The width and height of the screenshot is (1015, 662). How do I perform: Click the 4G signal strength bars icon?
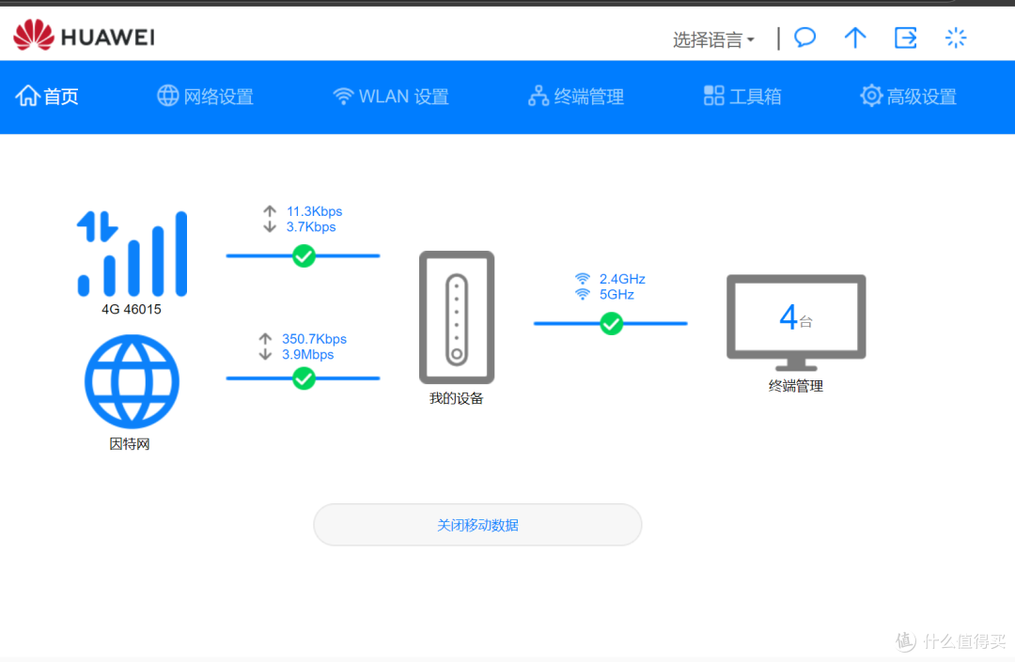pyautogui.click(x=133, y=254)
